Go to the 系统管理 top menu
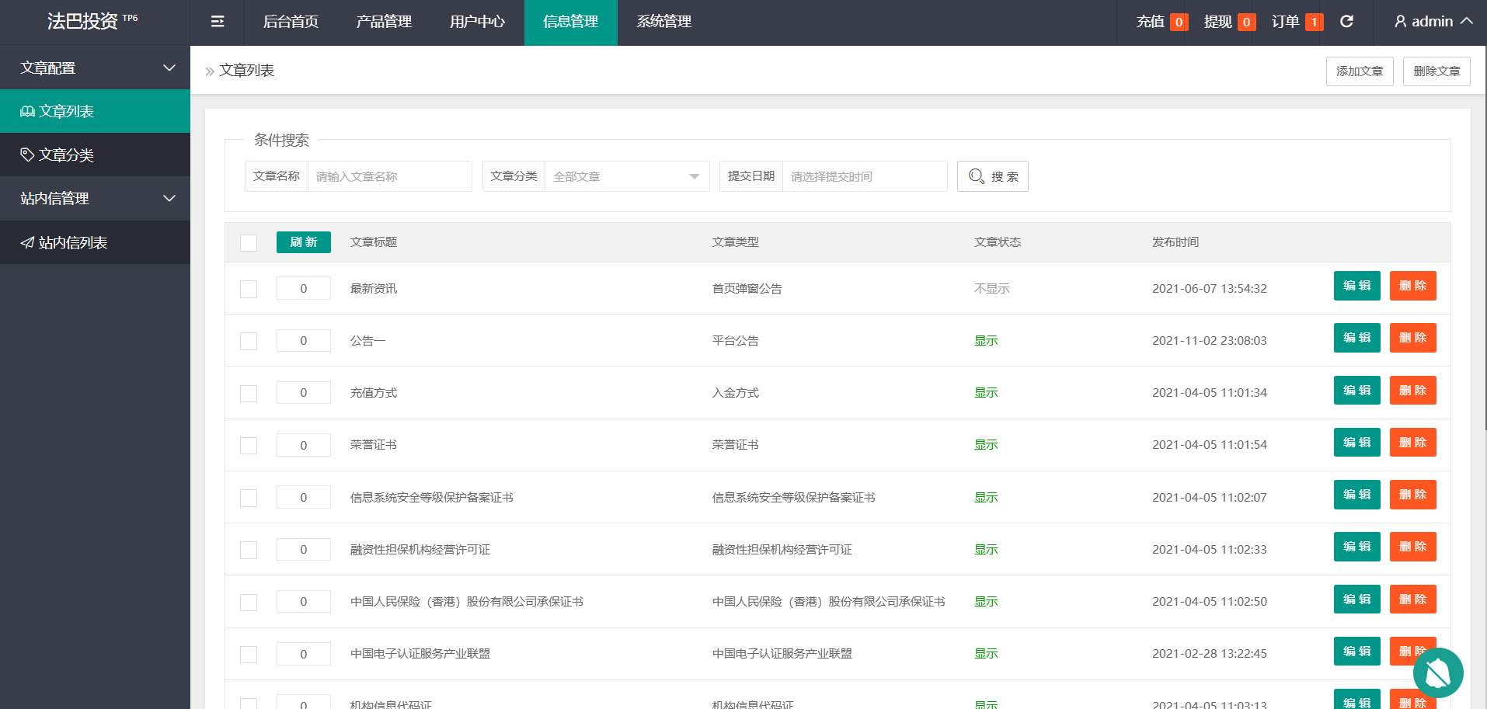This screenshot has width=1487, height=709. (x=663, y=22)
